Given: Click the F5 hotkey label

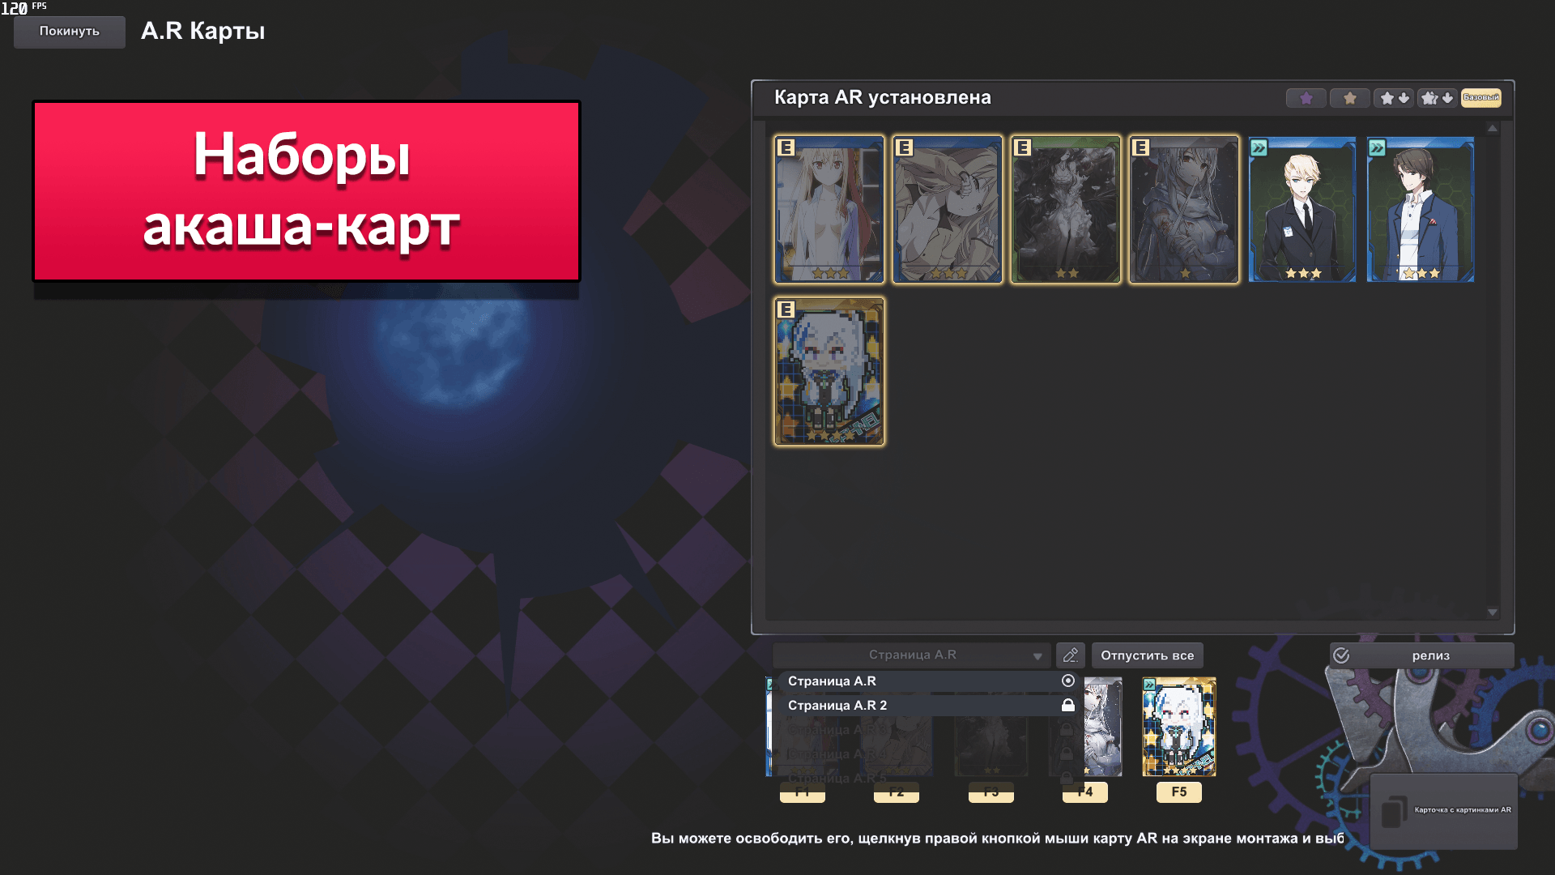Looking at the screenshot, I should pos(1179,792).
